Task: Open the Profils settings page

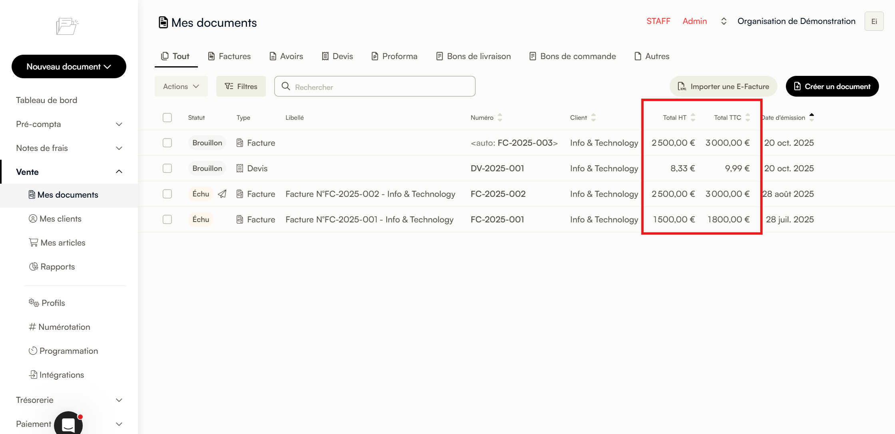Action: click(53, 303)
